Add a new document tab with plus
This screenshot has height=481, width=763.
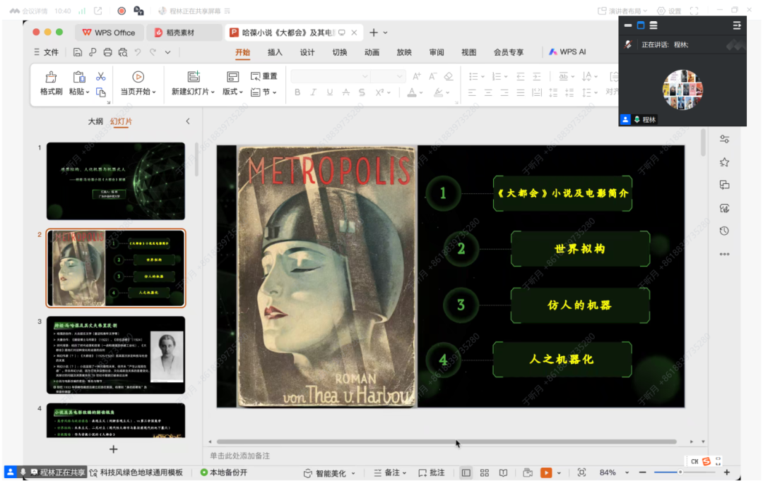(x=373, y=32)
